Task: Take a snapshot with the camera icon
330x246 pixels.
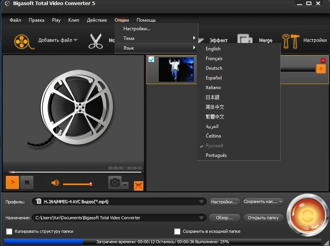Action: tap(115, 182)
